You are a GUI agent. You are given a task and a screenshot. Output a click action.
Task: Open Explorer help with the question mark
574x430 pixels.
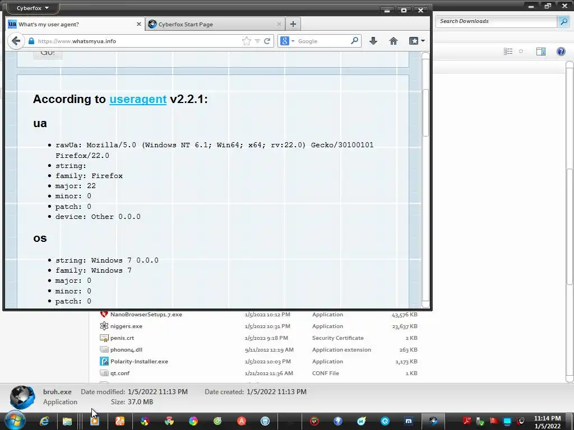(561, 52)
